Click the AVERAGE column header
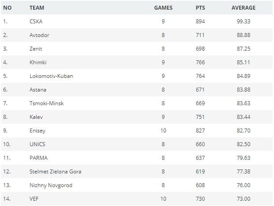This screenshot has width=274, height=206. point(244,7)
